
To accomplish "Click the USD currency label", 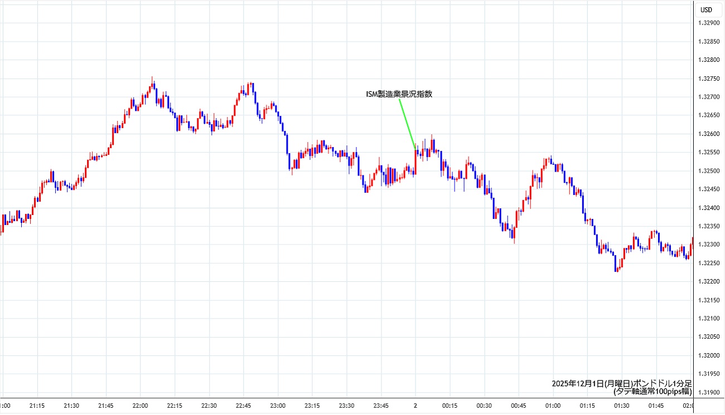I will click(706, 9).
